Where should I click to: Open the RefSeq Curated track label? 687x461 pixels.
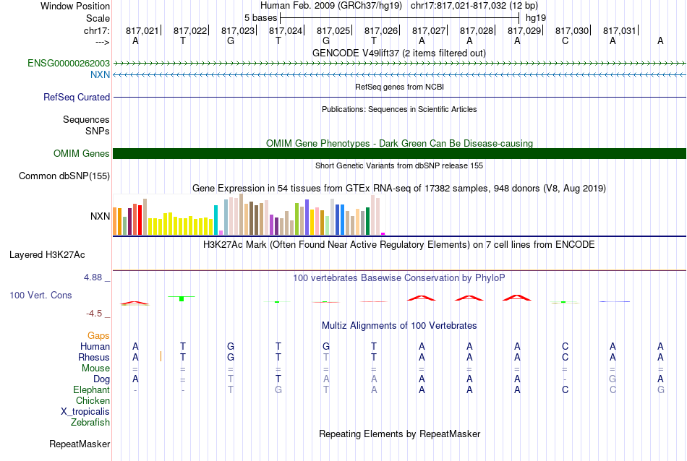77,97
